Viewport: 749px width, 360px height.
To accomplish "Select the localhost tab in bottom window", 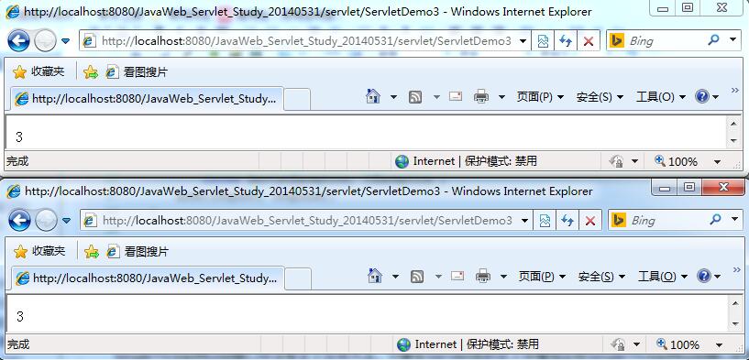I will point(149,278).
